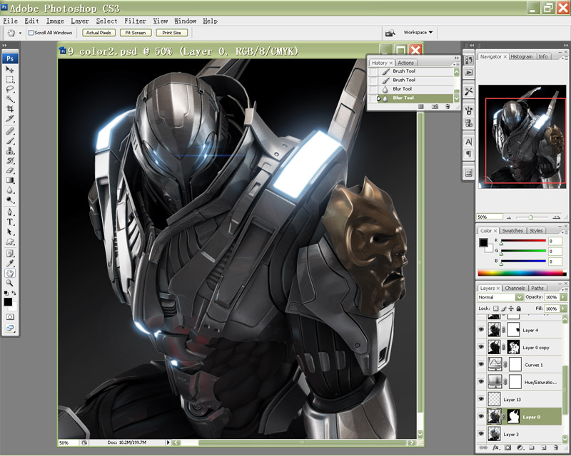Swap foreground and background colors icon
This screenshot has width=571, height=456.
(x=14, y=293)
